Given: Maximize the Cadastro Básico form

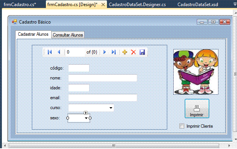Looking at the screenshot, I should (x=213, y=22).
